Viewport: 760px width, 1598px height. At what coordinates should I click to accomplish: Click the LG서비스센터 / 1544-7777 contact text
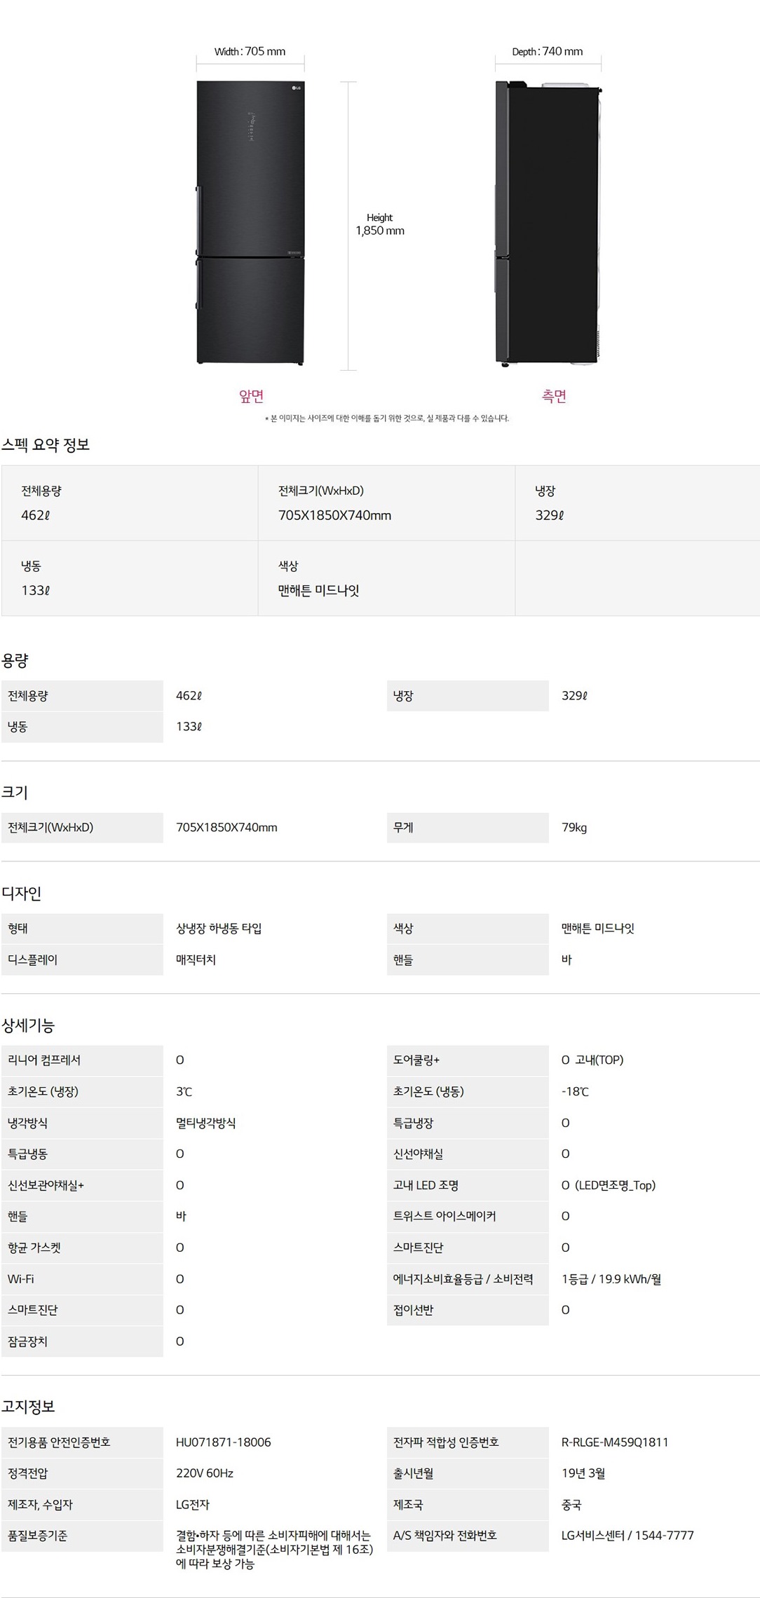pyautogui.click(x=627, y=1536)
